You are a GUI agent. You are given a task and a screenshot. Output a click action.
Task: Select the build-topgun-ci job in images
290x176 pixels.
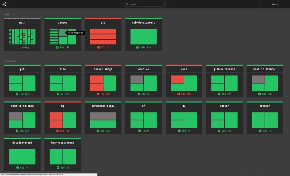pos(63,33)
